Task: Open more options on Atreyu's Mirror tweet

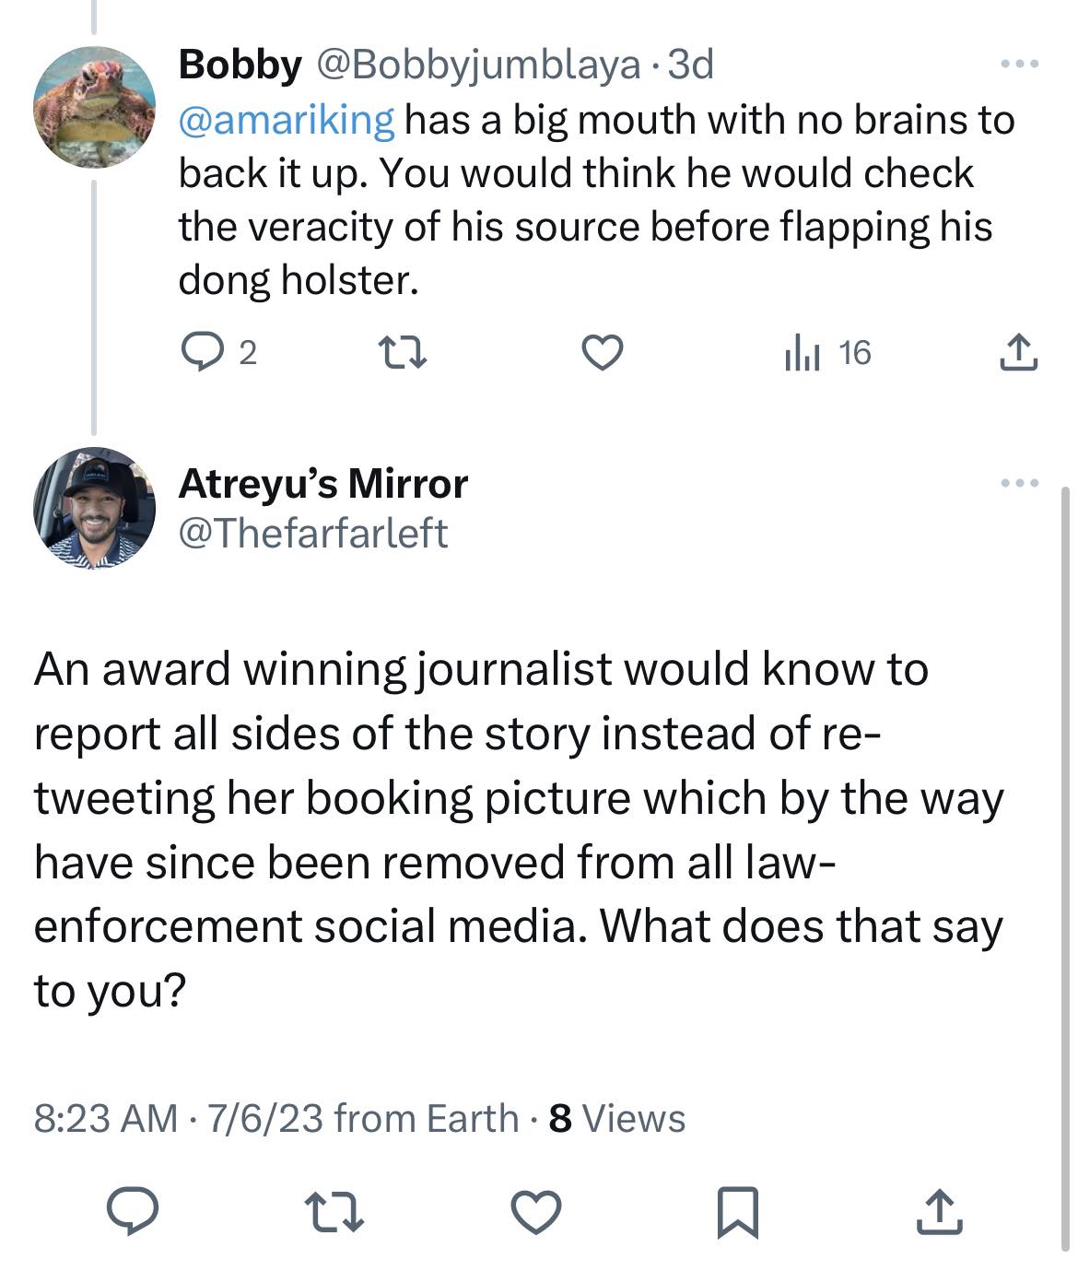Action: (1020, 483)
